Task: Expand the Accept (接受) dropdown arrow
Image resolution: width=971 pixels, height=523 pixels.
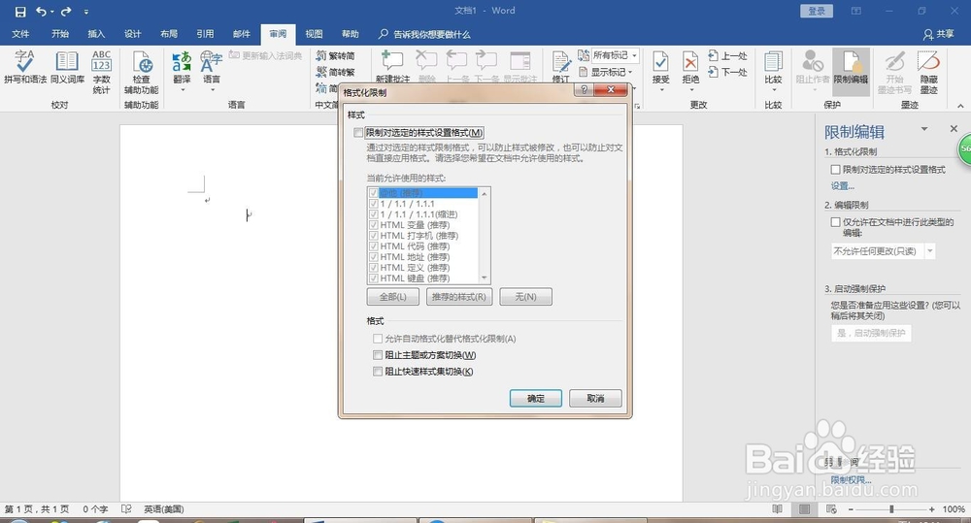Action: (x=660, y=89)
